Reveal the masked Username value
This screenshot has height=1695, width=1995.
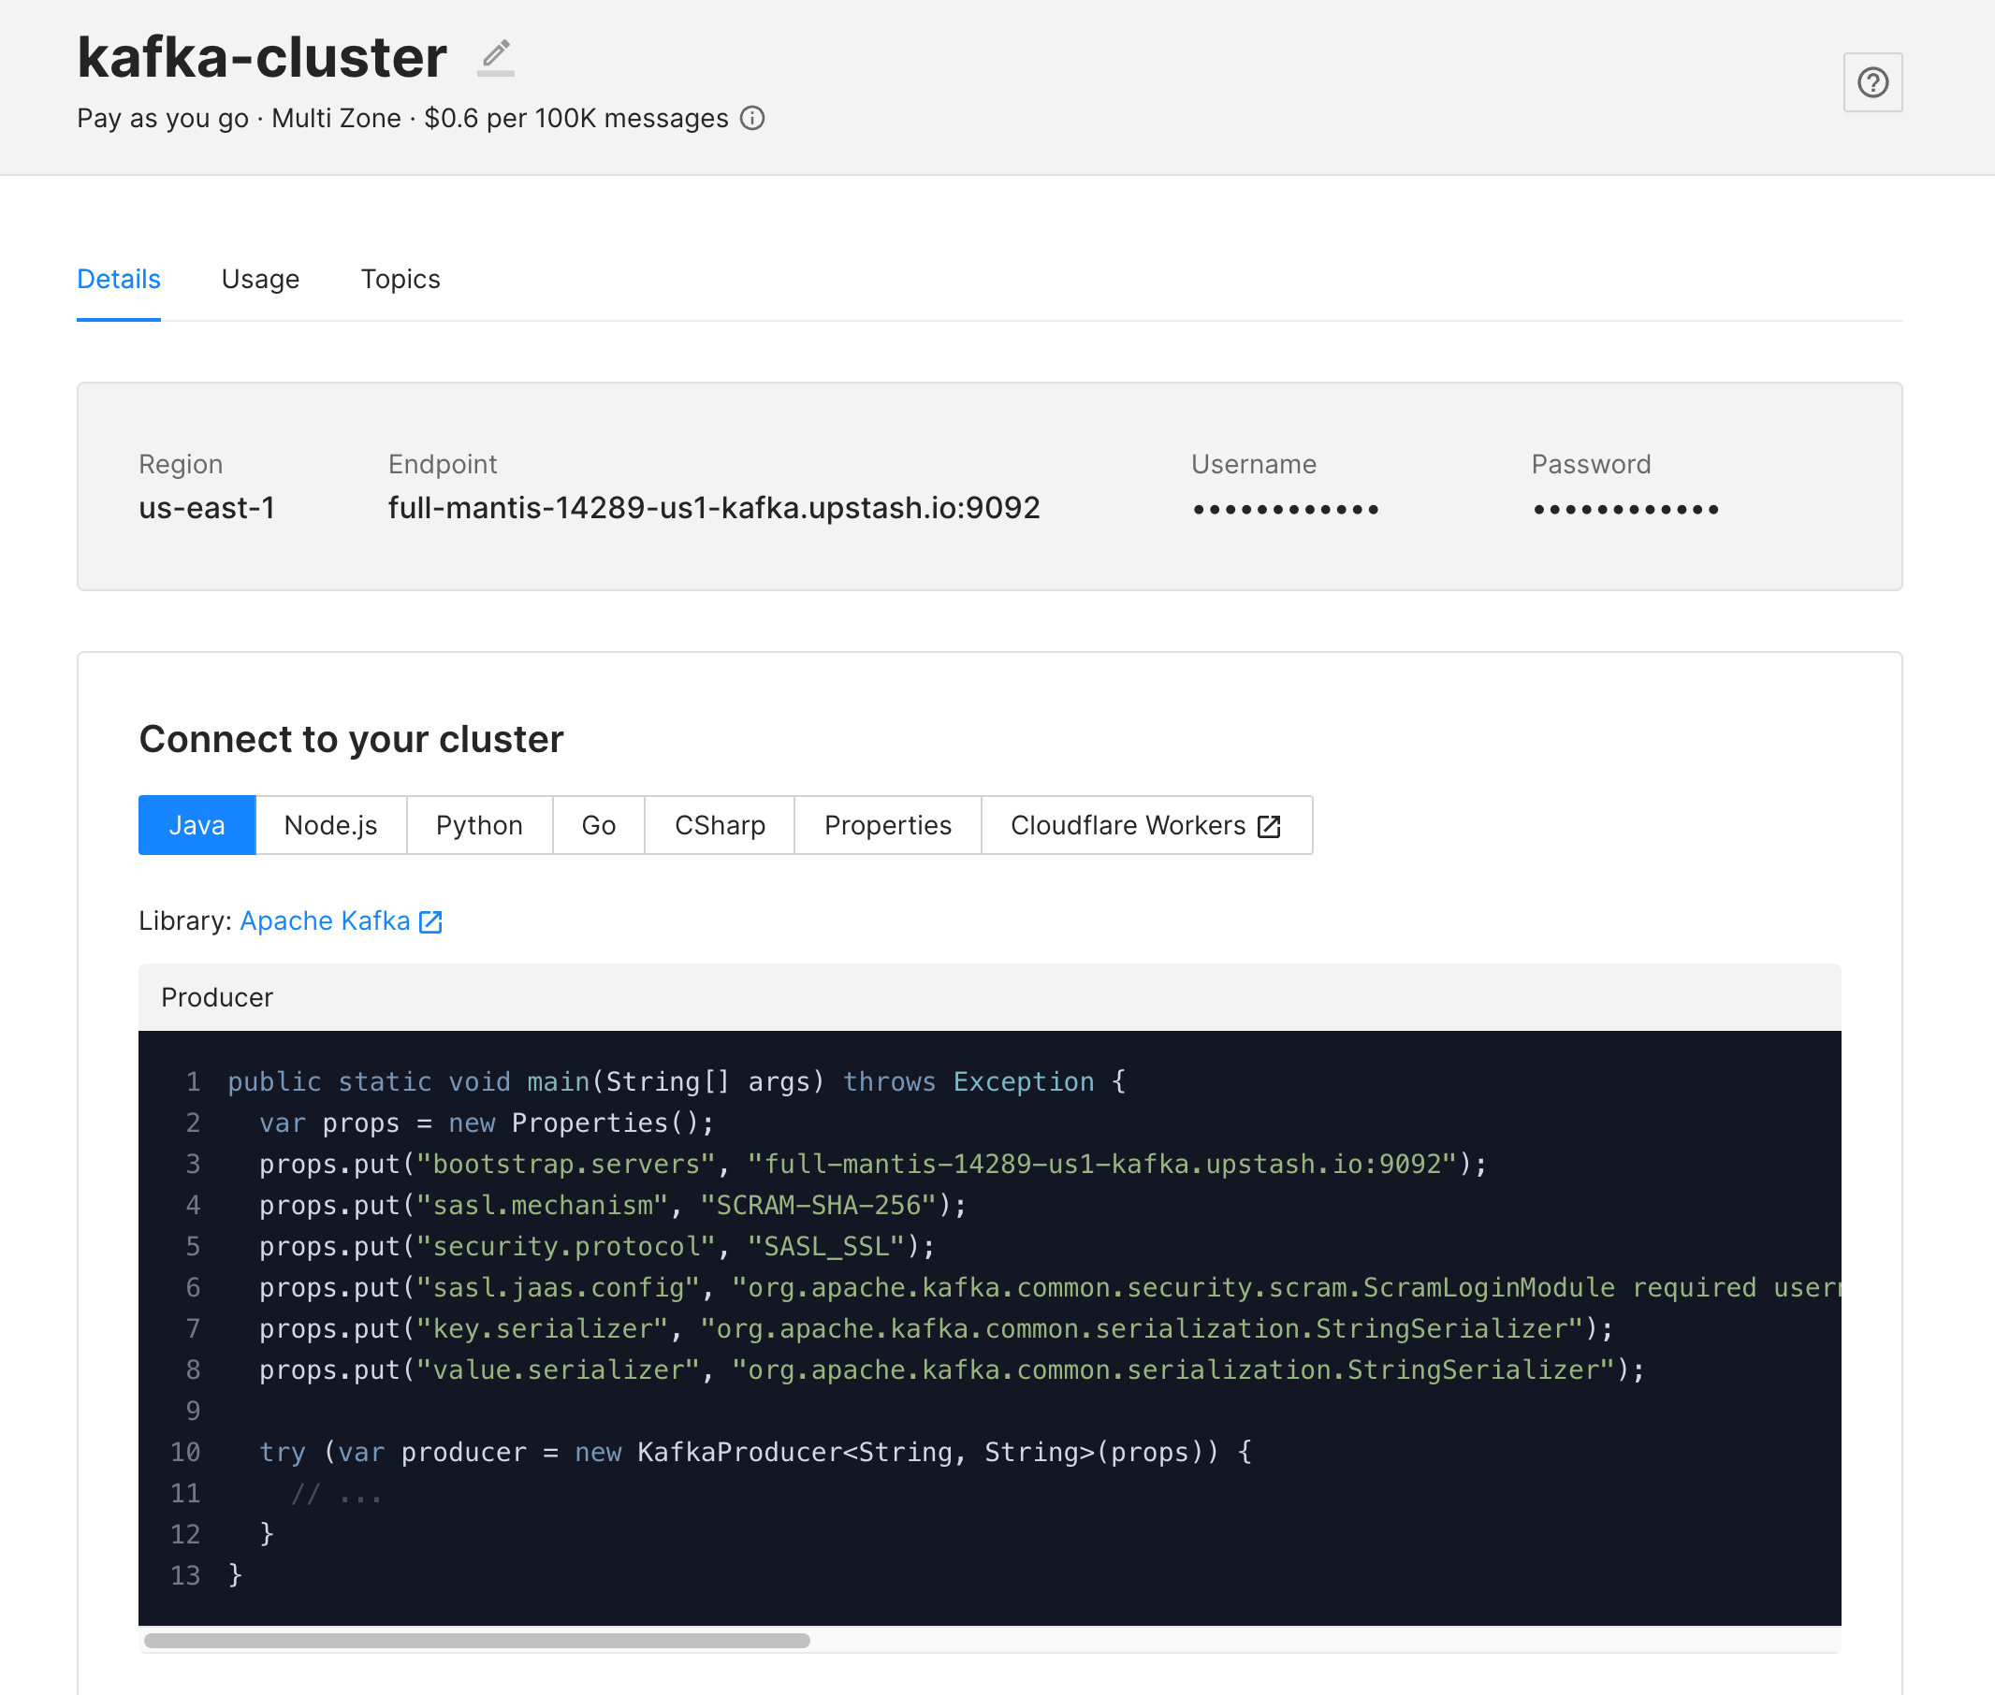tap(1285, 509)
